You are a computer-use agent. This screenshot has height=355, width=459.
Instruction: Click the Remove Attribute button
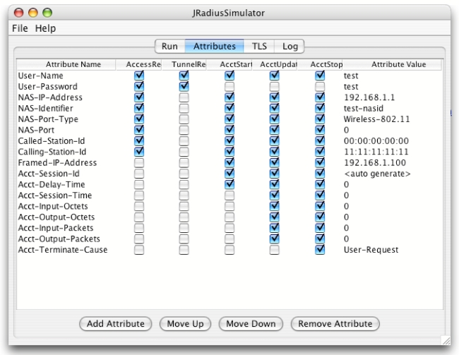335,324
